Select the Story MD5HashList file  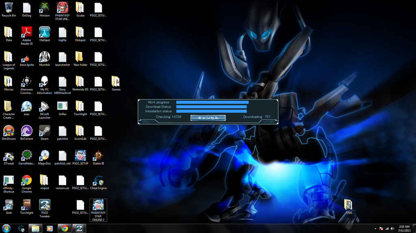[x=62, y=85]
